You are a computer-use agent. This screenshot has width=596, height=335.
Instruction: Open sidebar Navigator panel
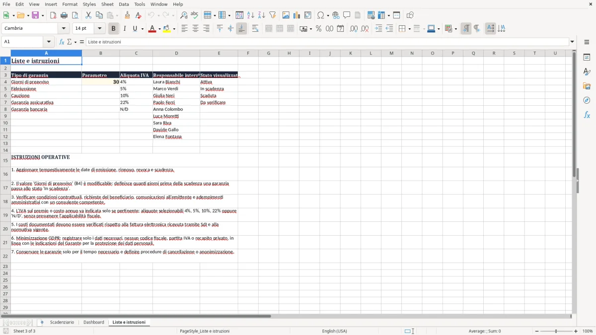587,100
